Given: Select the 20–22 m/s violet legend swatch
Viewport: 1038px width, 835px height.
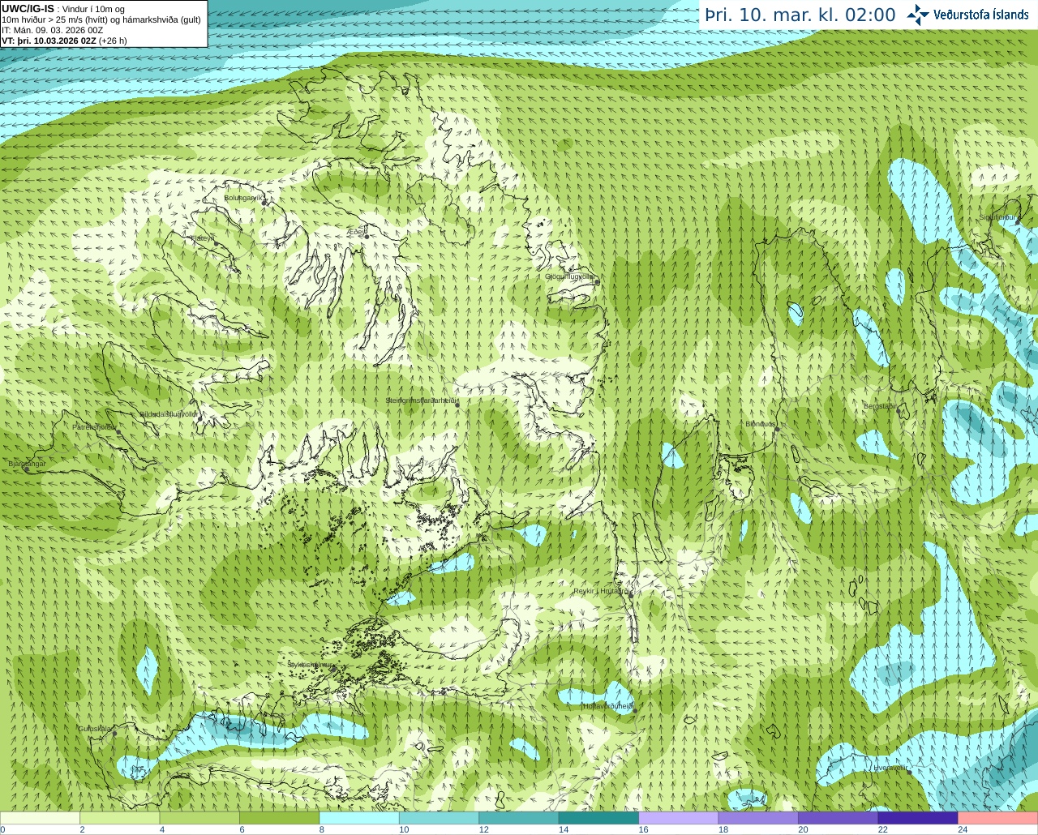Looking at the screenshot, I should [x=839, y=817].
